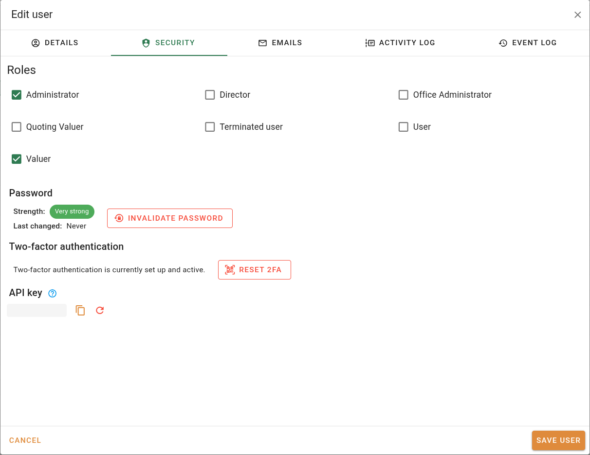This screenshot has width=590, height=455.
Task: Click the Save User button
Action: (558, 440)
